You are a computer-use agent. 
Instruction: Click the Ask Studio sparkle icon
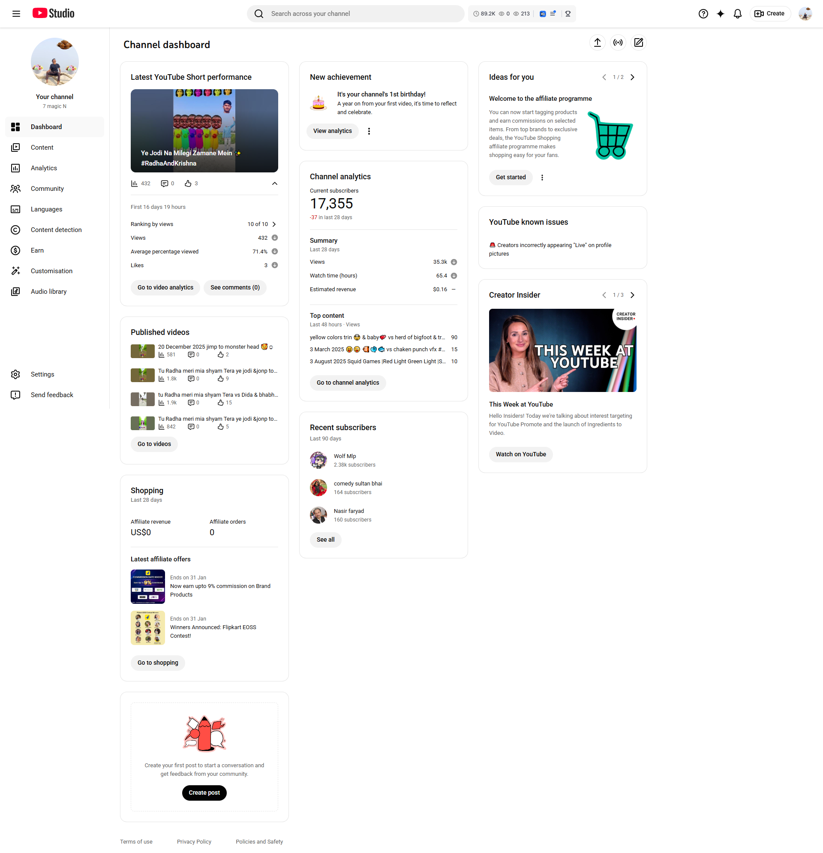pyautogui.click(x=721, y=14)
